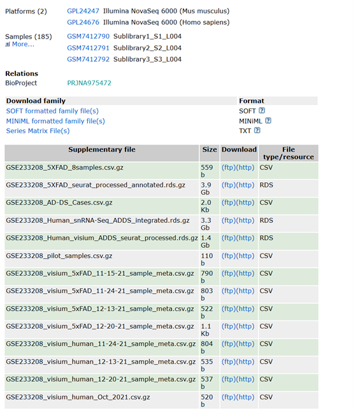Download SOFT formatted family file(s)
353x411 pixels.
point(52,111)
